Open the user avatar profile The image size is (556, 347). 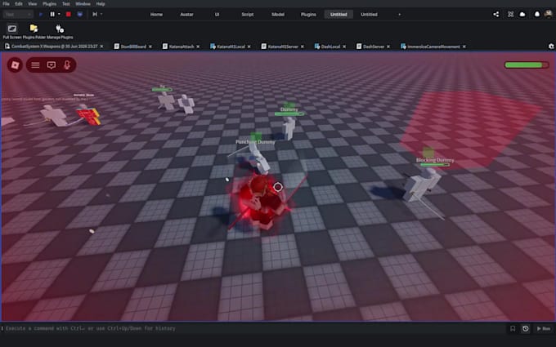(549, 14)
